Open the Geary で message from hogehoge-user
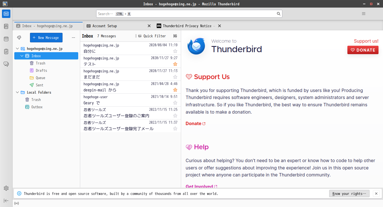Viewport: 383px width, 207px height. click(130, 100)
